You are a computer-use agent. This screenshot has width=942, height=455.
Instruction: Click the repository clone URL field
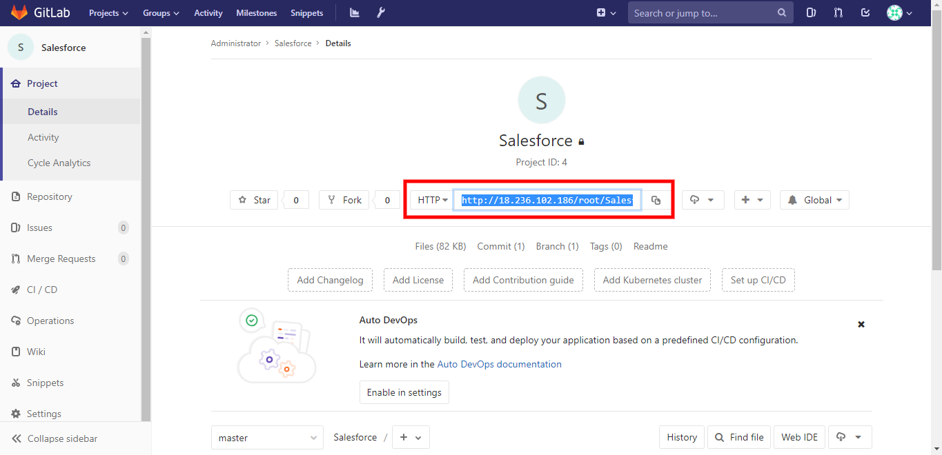coord(547,200)
